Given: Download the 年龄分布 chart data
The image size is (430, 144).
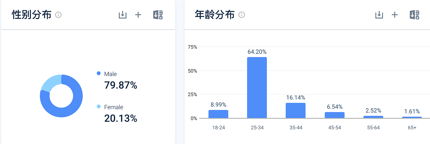Looking at the screenshot, I should pos(379,15).
